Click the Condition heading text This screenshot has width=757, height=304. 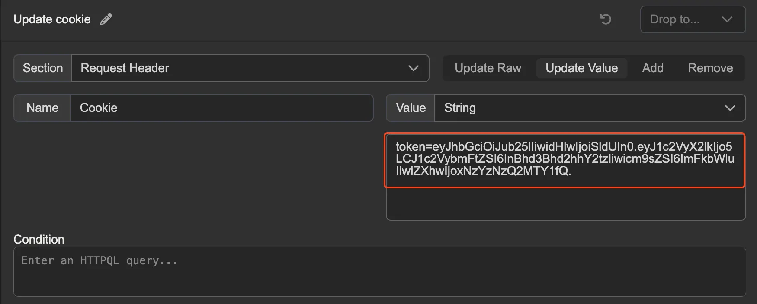[x=39, y=239]
